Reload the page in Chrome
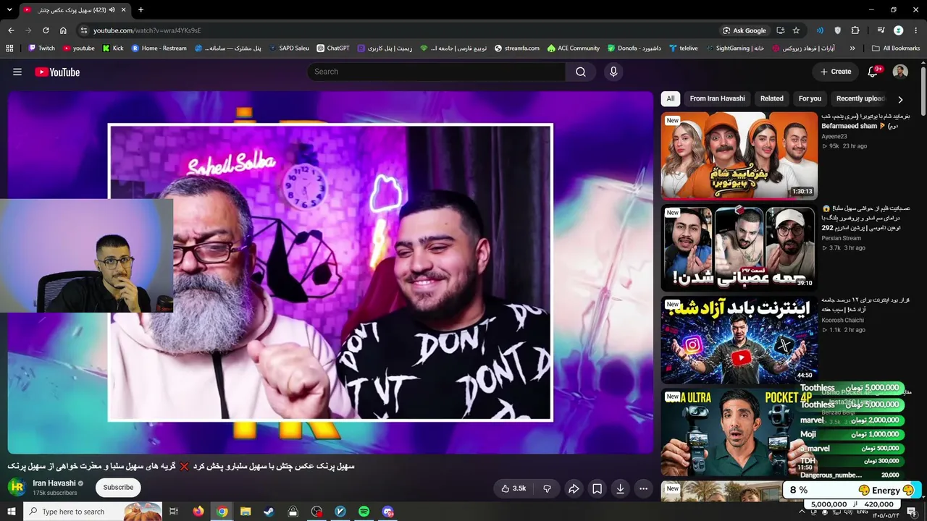This screenshot has width=927, height=521. point(46,30)
